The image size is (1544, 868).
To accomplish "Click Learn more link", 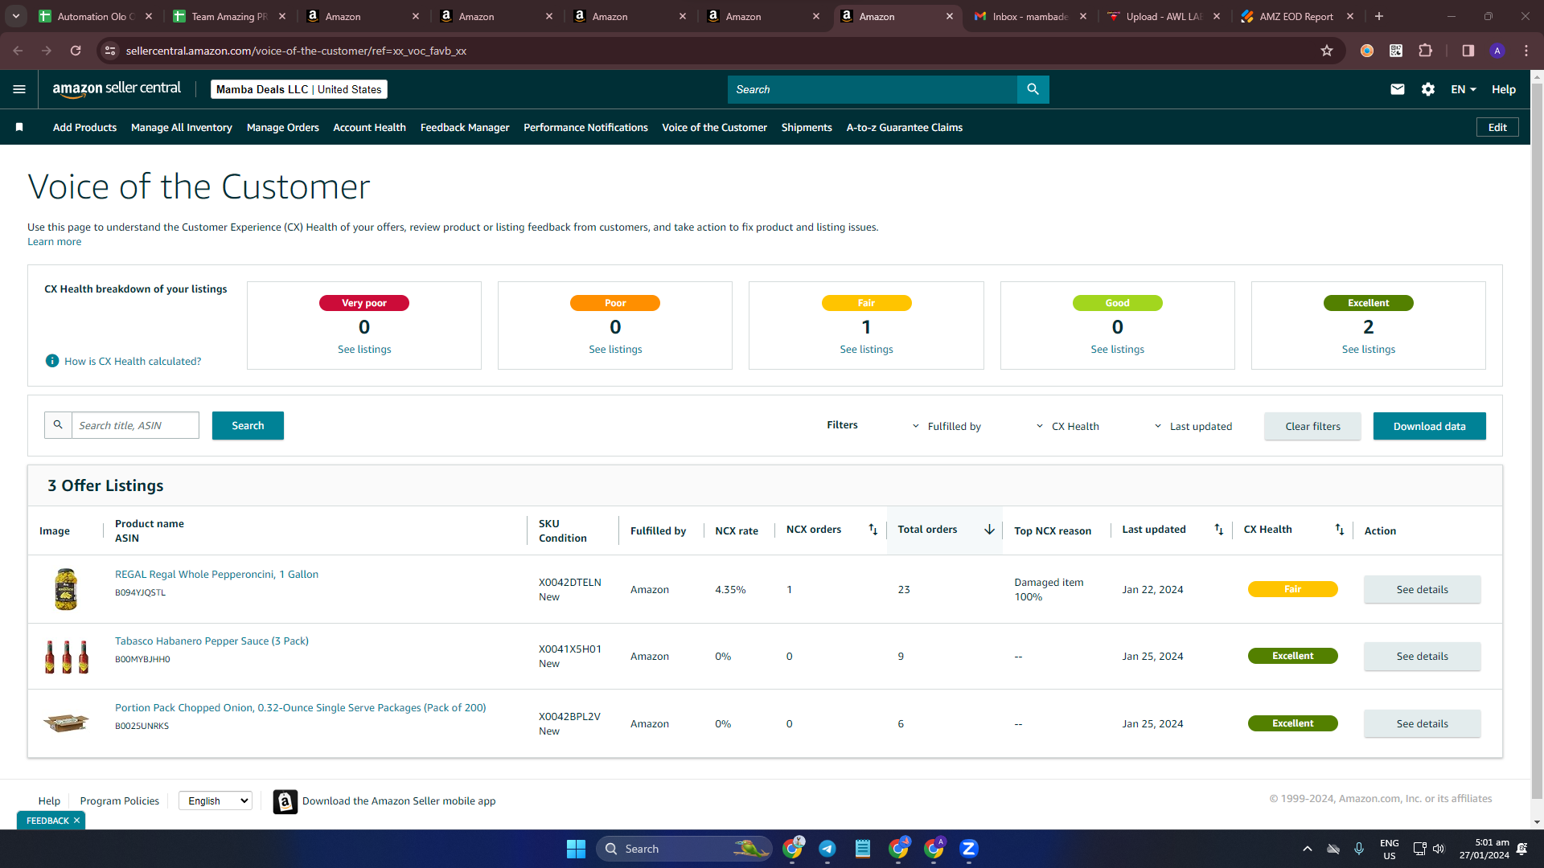I will click(54, 242).
